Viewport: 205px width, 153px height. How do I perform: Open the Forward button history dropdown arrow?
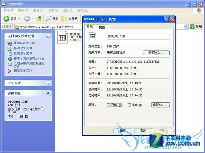pos(33,18)
